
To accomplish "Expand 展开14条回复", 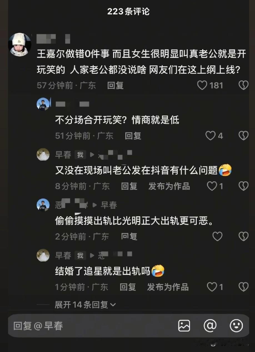I will point(85,305).
